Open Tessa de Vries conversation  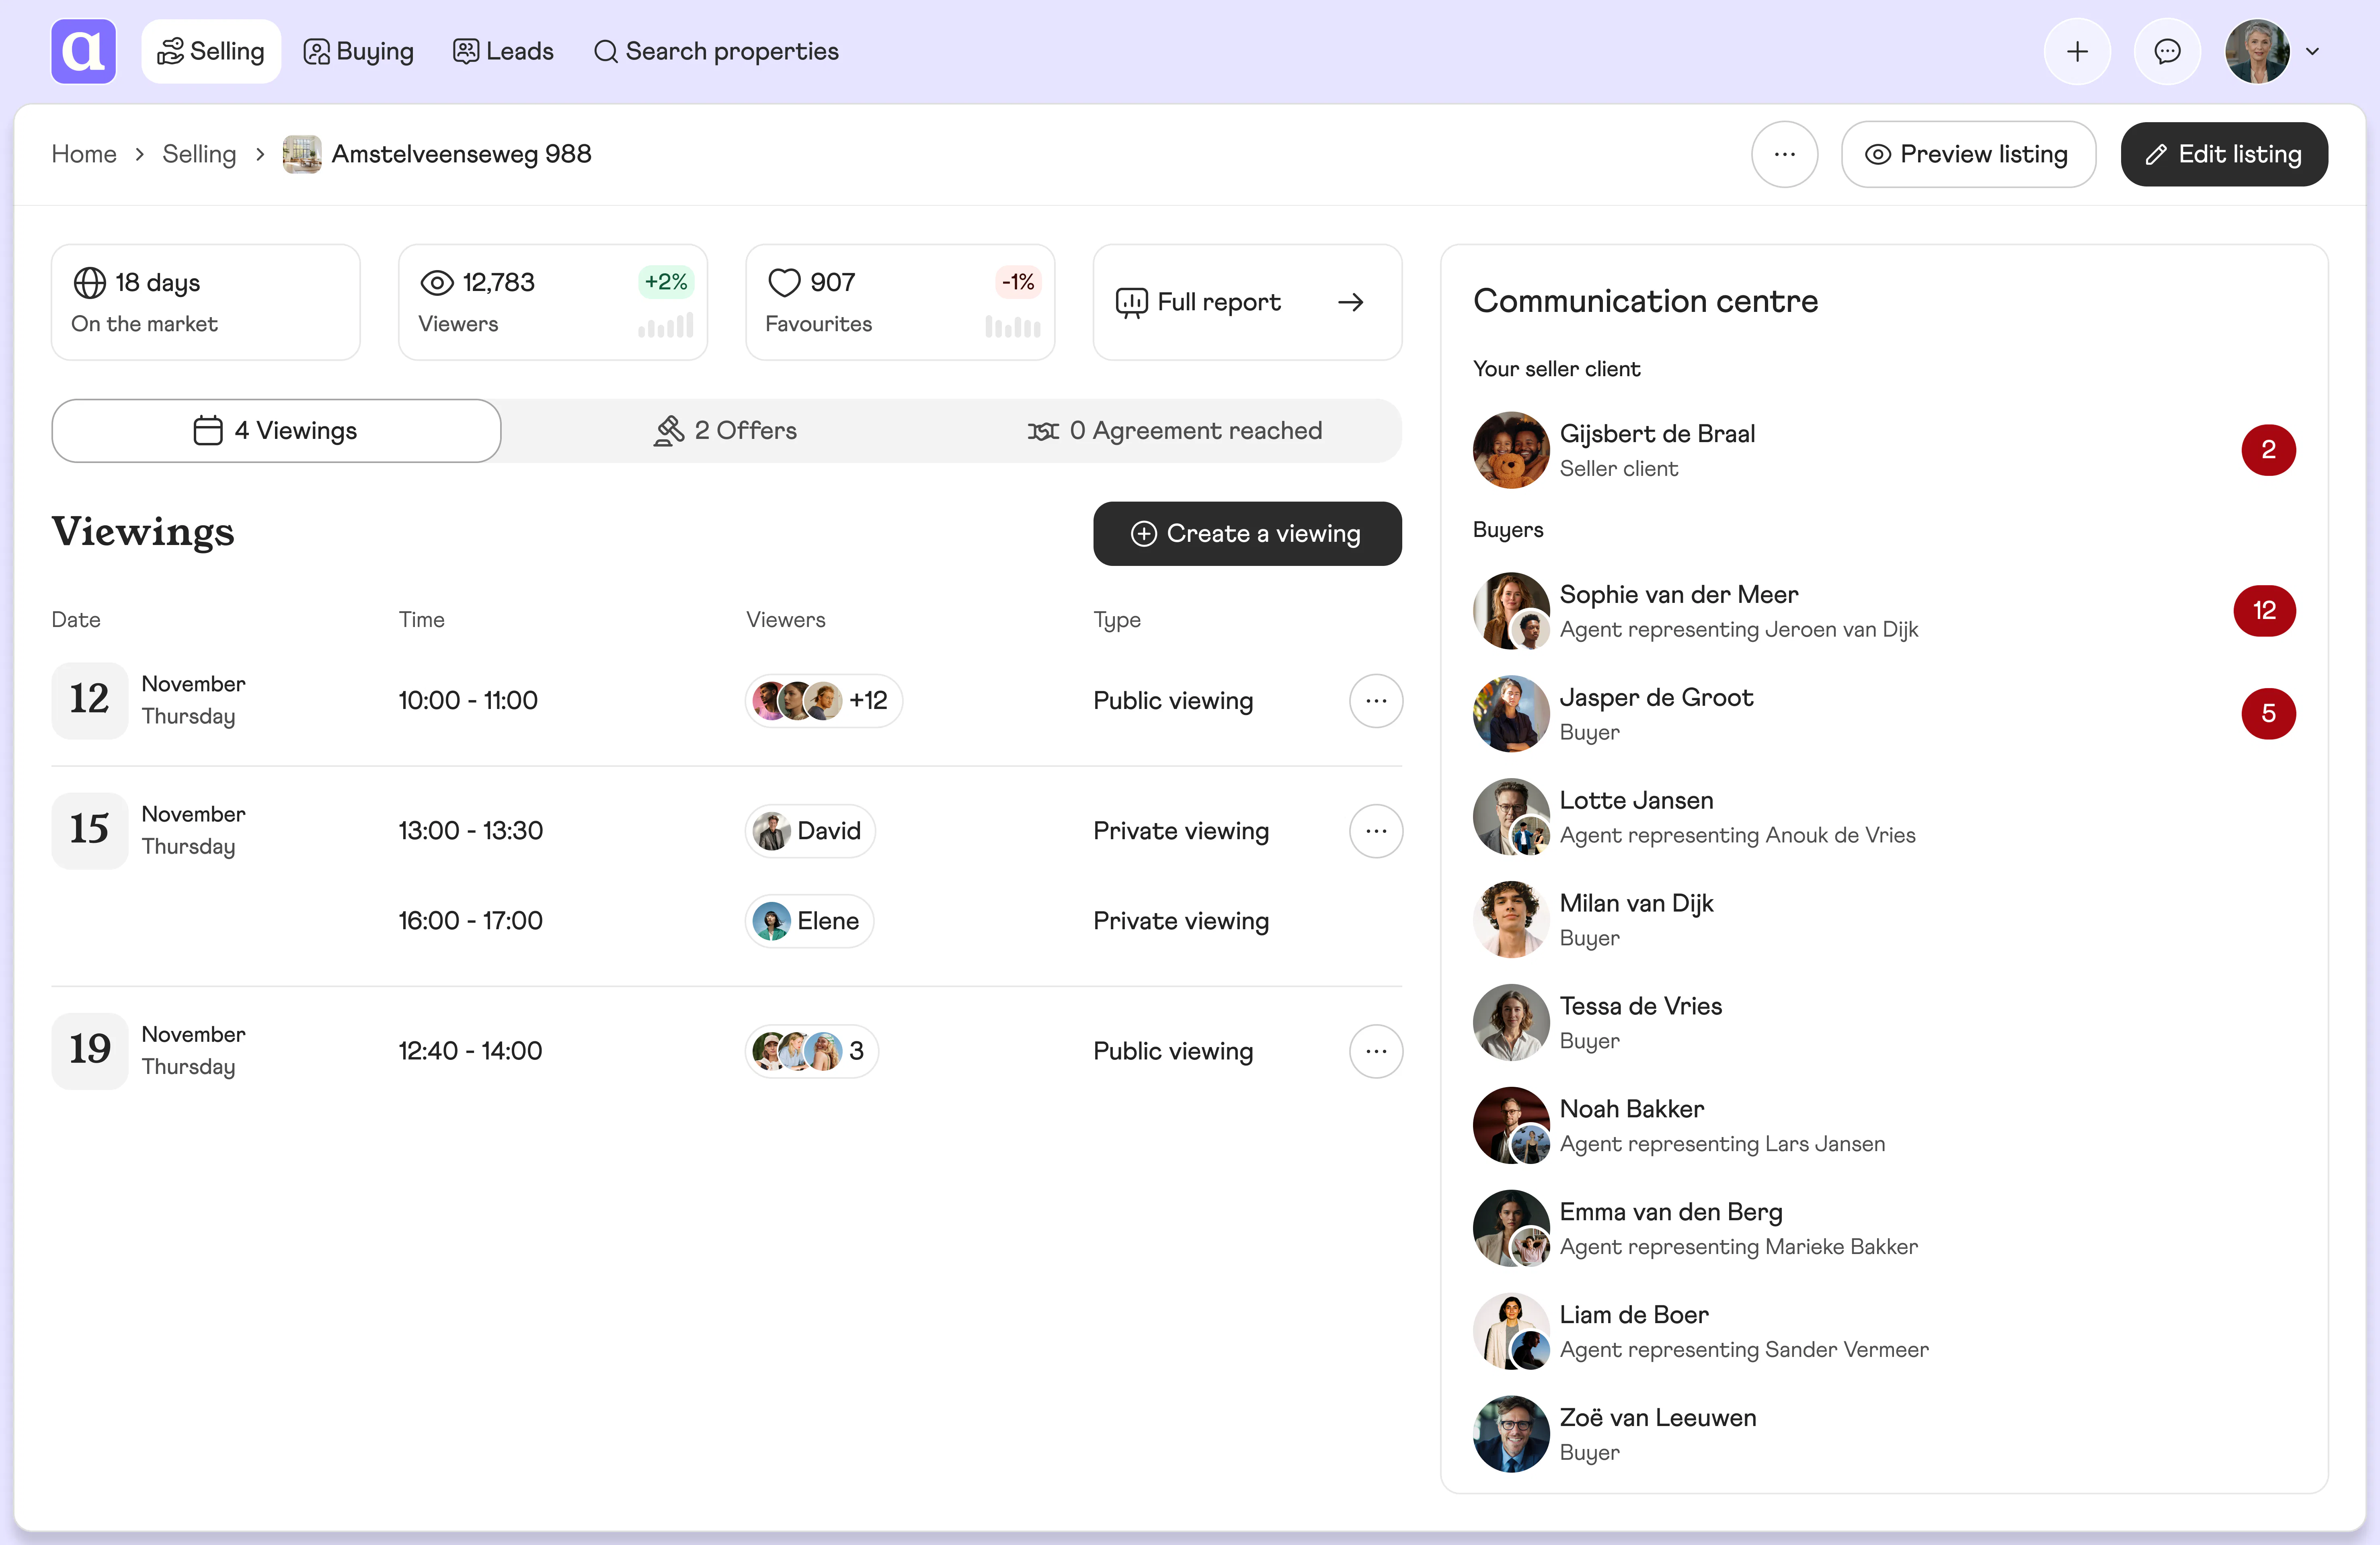[x=1884, y=1023]
